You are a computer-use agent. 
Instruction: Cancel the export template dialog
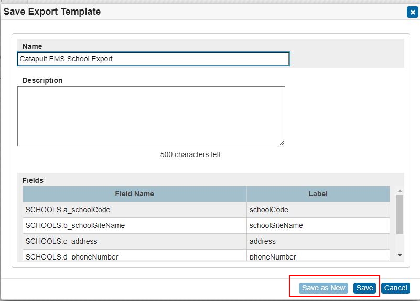pyautogui.click(x=395, y=288)
